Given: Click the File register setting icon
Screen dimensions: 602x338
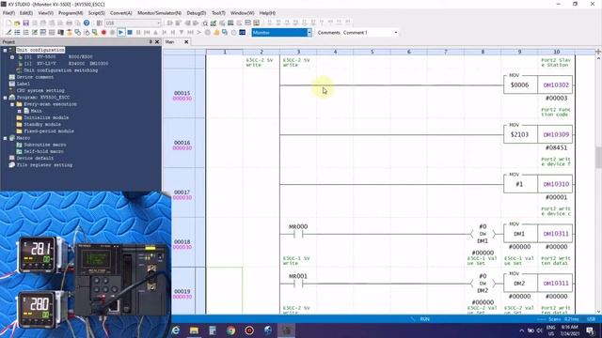Looking at the screenshot, I should coord(12,165).
